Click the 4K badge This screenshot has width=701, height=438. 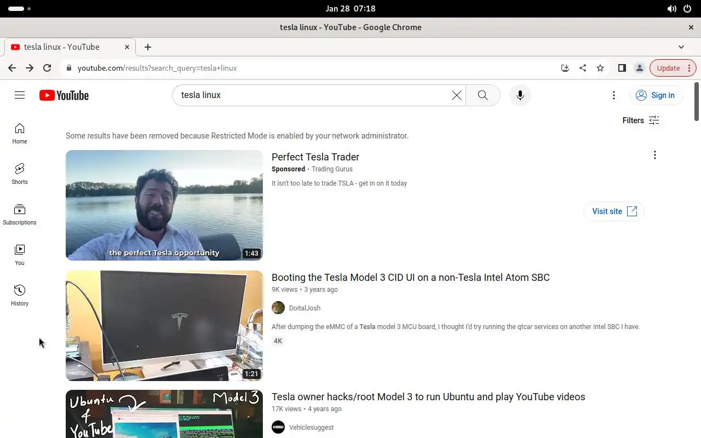click(x=278, y=341)
